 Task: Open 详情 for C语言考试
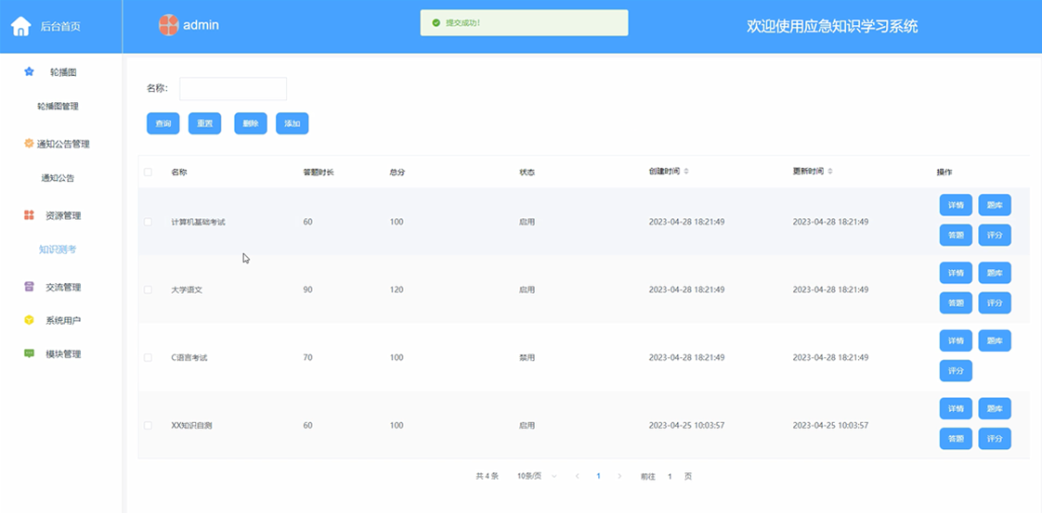pyautogui.click(x=956, y=340)
